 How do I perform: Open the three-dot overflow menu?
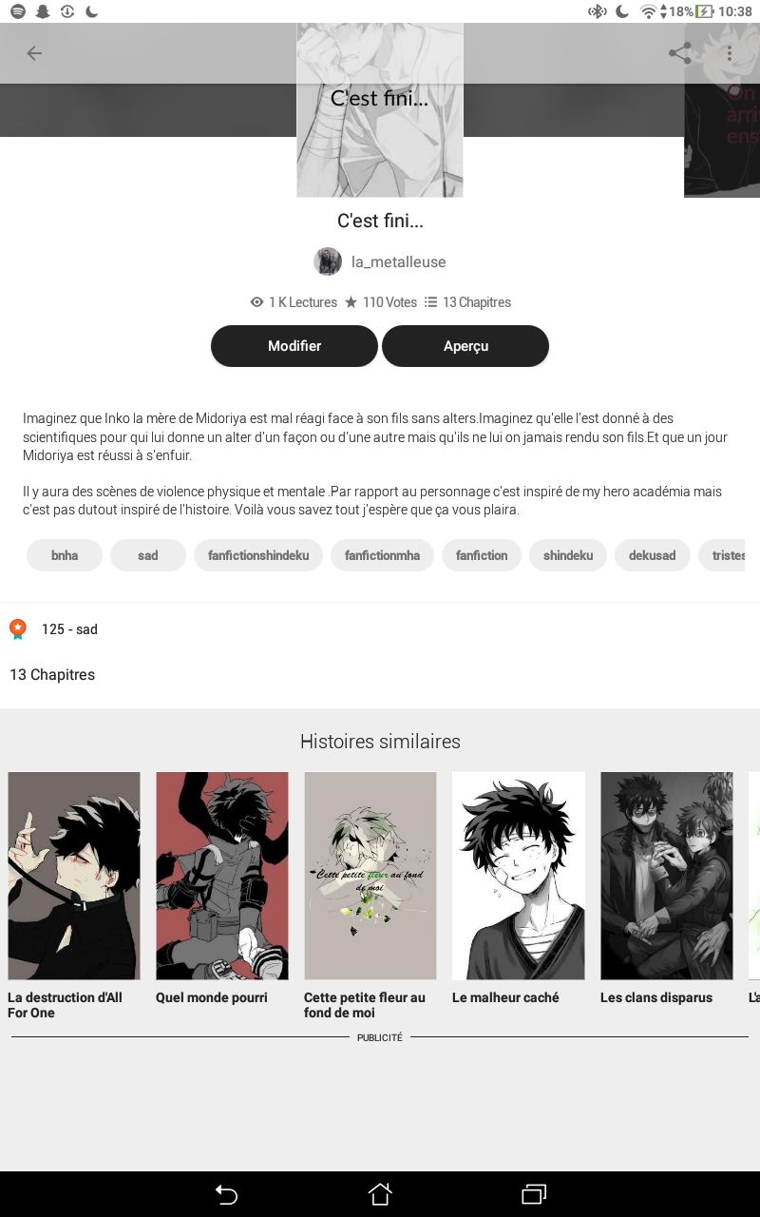730,53
